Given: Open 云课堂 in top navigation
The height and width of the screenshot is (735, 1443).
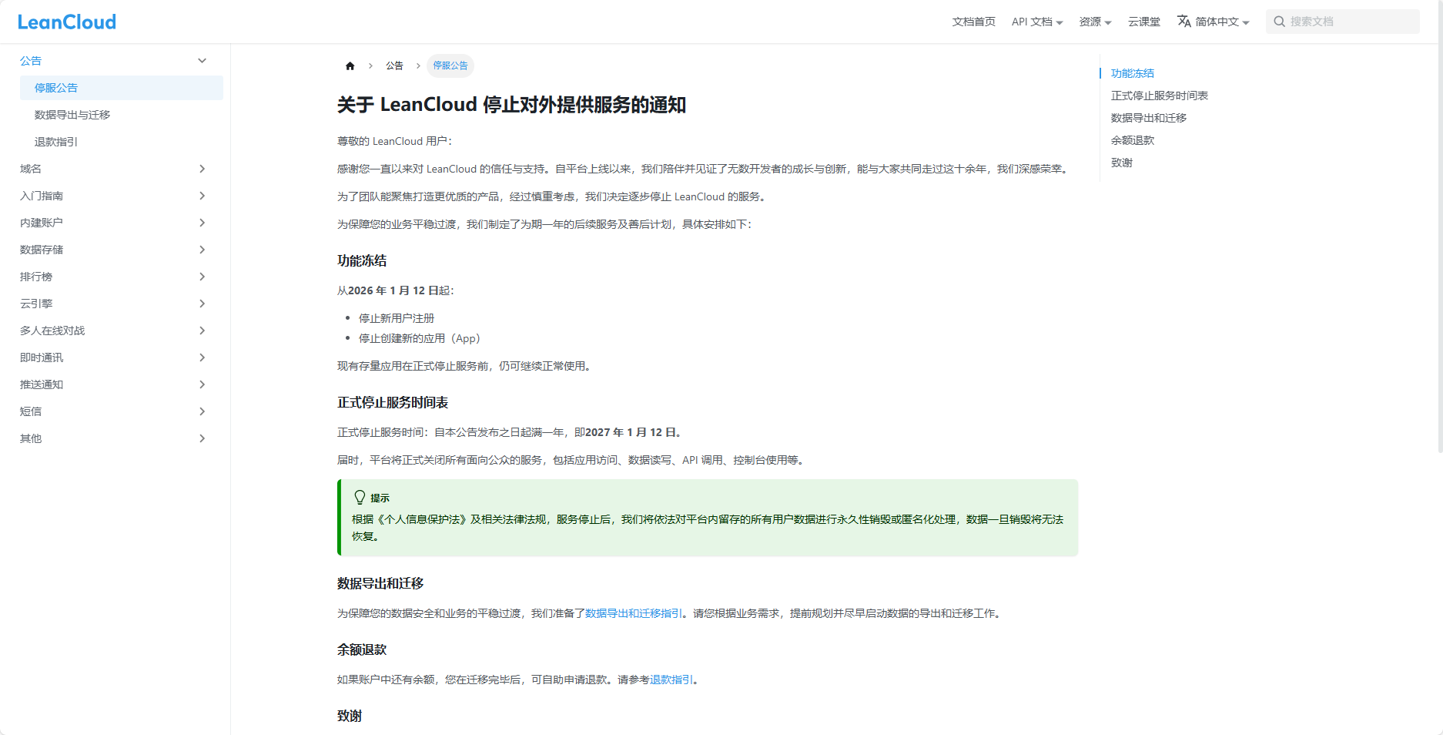Looking at the screenshot, I should 1143,22.
